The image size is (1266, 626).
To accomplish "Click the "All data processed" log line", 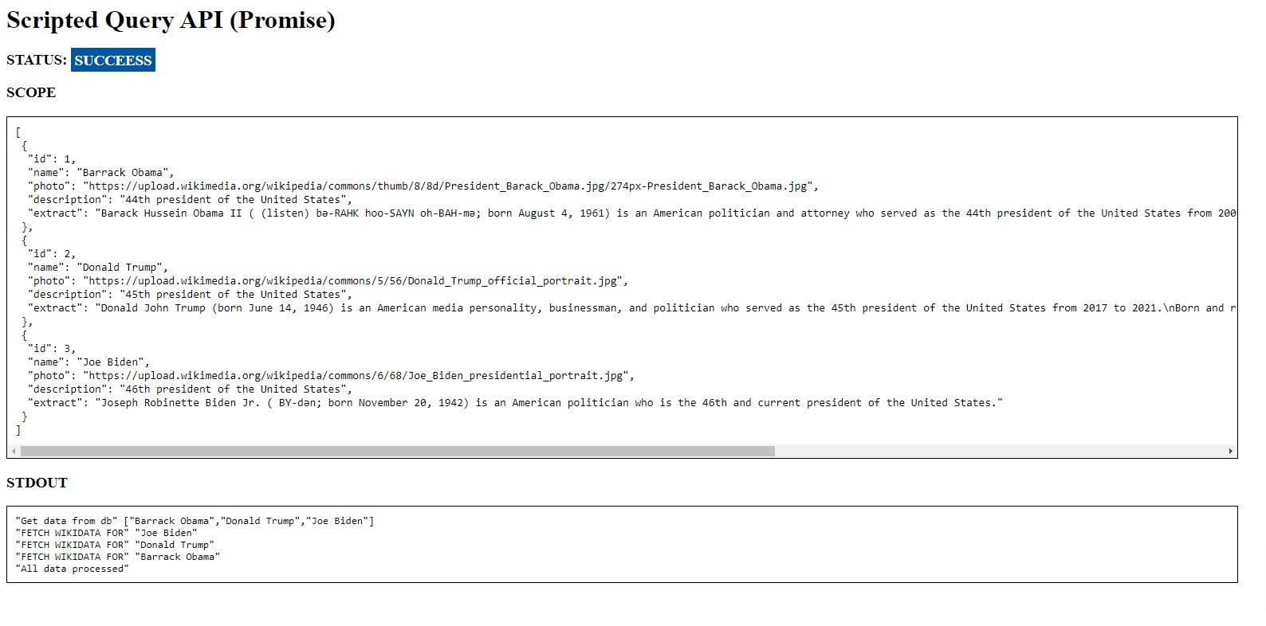I will click(72, 569).
